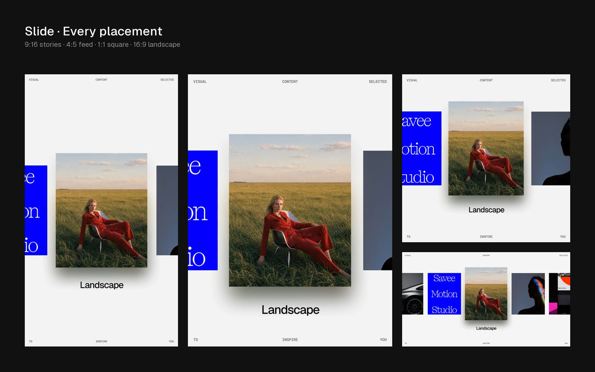Image resolution: width=595 pixels, height=372 pixels.
Task: Select the woman in red photo in the square slide
Action: pos(486,148)
